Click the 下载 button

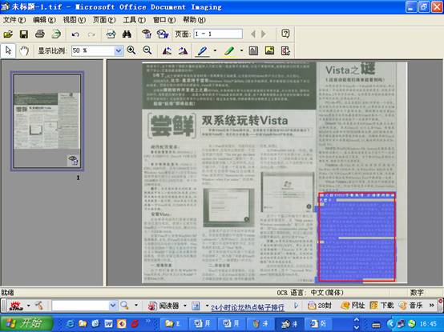[381, 306]
